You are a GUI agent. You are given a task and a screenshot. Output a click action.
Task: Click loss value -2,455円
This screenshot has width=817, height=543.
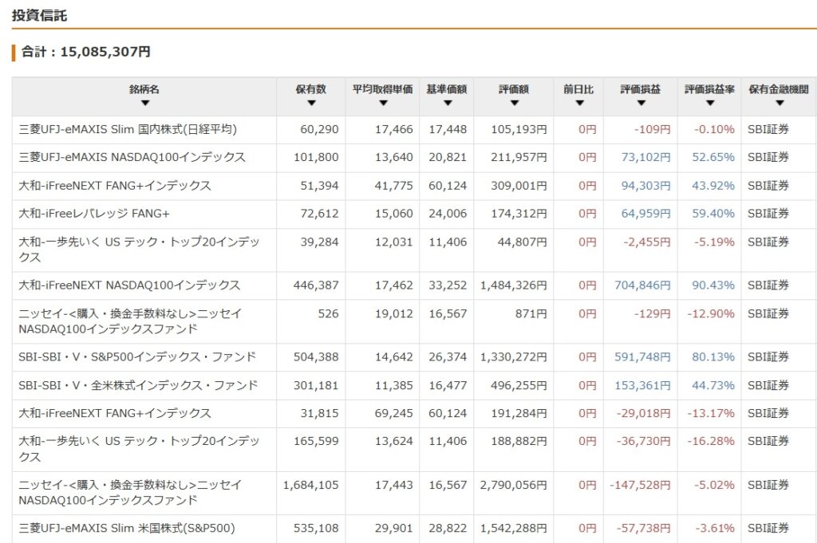(647, 242)
